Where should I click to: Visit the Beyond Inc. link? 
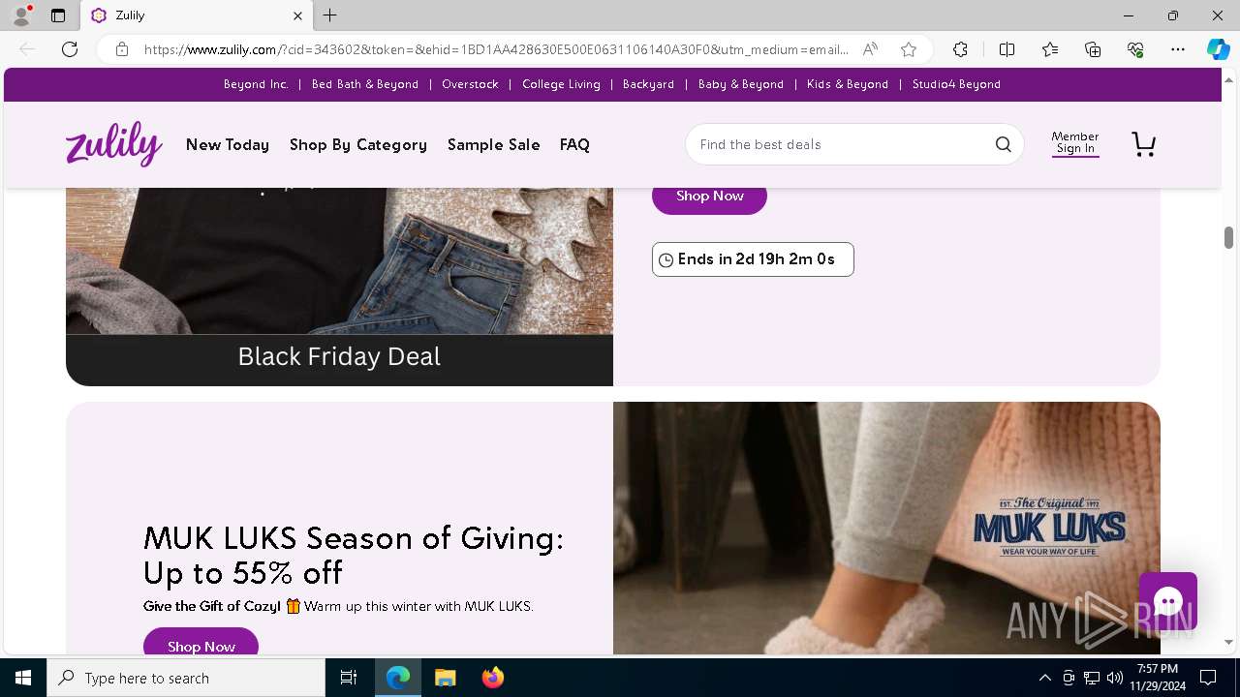[x=256, y=84]
